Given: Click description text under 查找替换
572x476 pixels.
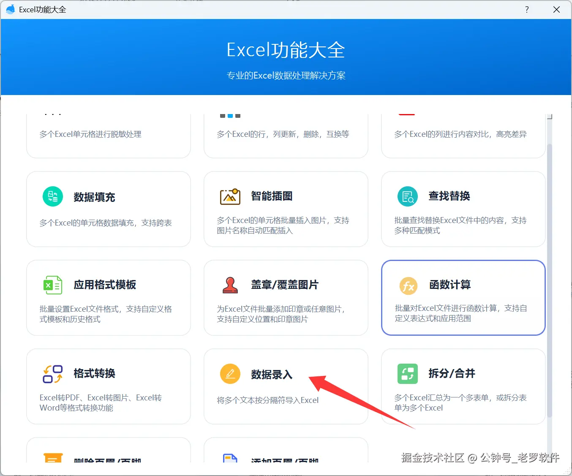Looking at the screenshot, I should tap(460, 226).
